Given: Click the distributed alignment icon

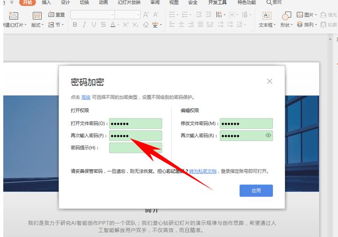Looking at the screenshot, I should coord(210,24).
